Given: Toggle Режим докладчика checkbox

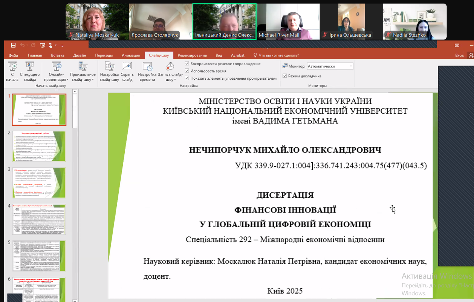Looking at the screenshot, I should [285, 76].
